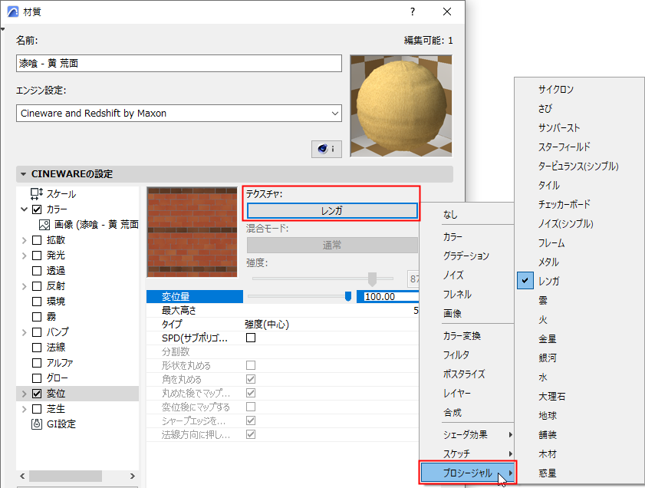
Task: Click the 強度 slider handle
Action: (x=372, y=279)
